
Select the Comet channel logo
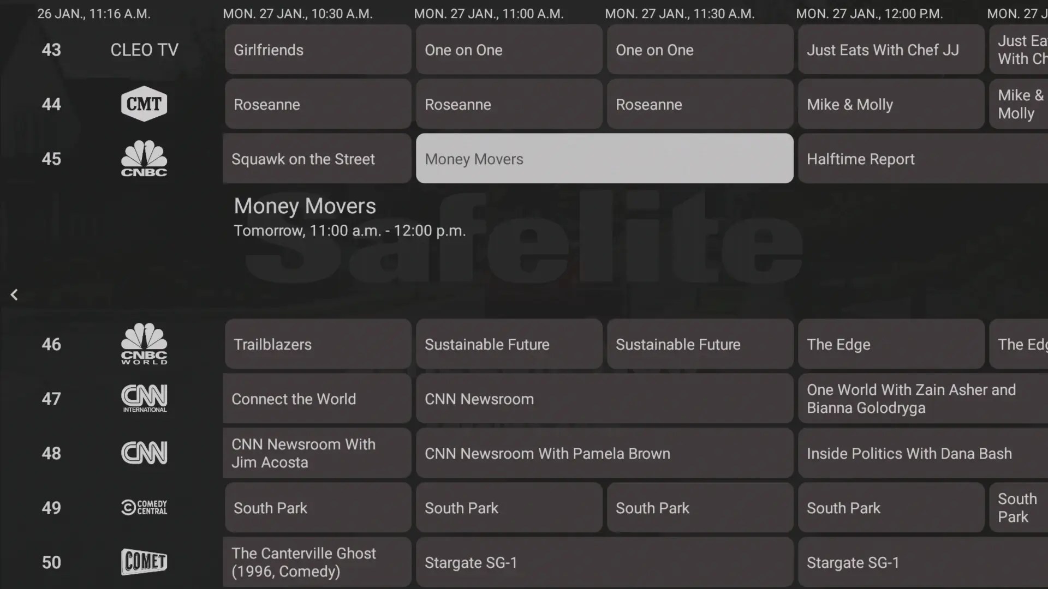144,562
